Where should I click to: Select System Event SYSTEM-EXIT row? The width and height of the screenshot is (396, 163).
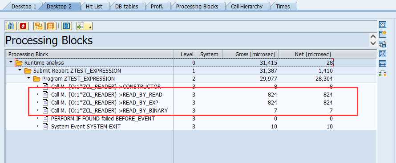click(191, 126)
